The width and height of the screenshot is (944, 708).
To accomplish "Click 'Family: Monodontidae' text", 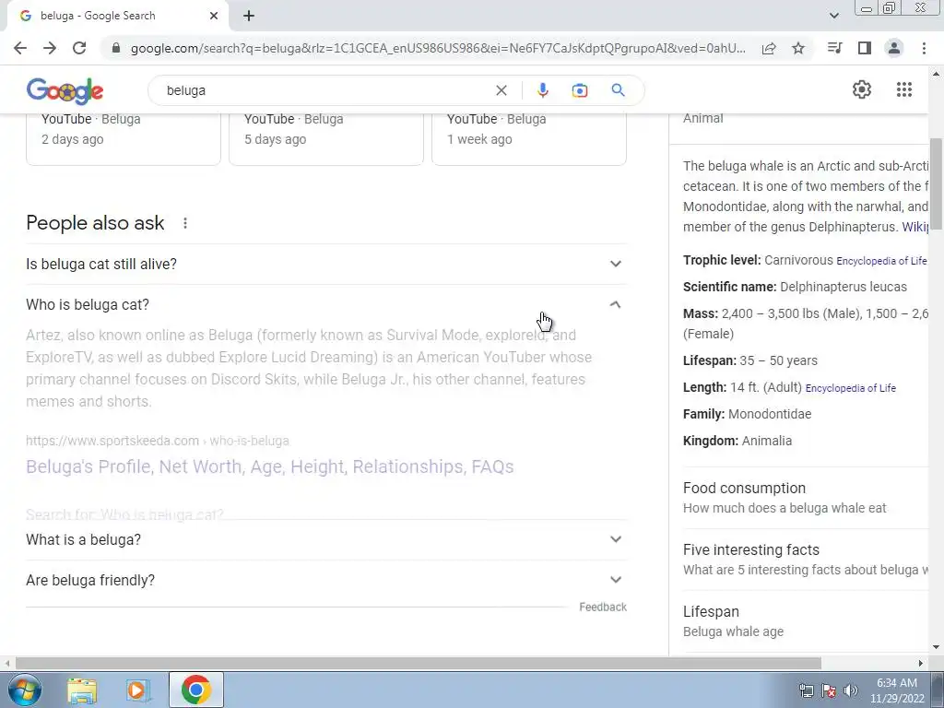I will coord(747,414).
